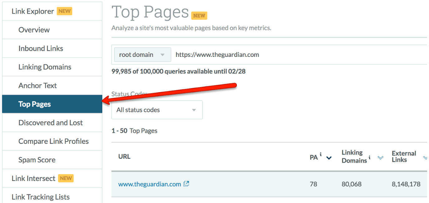Select external links value 8,148,178

click(x=406, y=184)
